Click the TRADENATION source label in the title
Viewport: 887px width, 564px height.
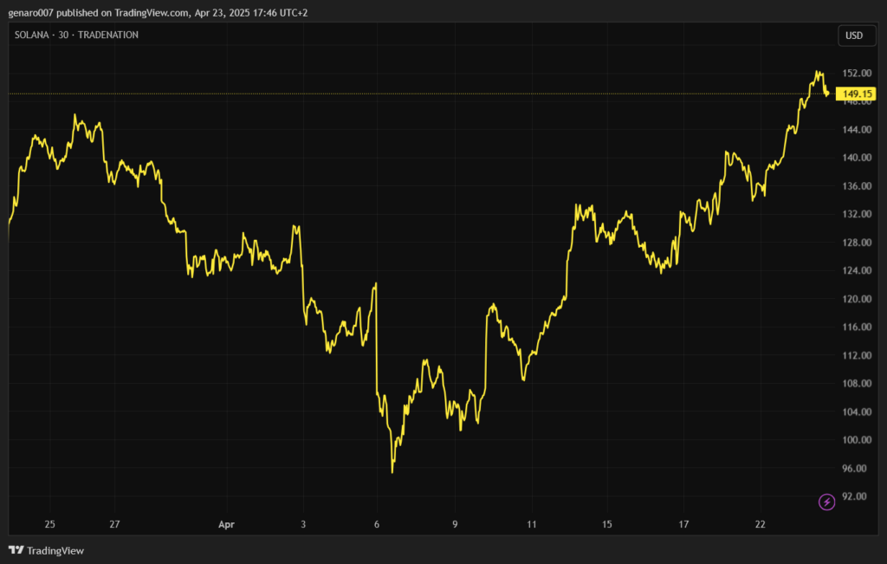107,35
